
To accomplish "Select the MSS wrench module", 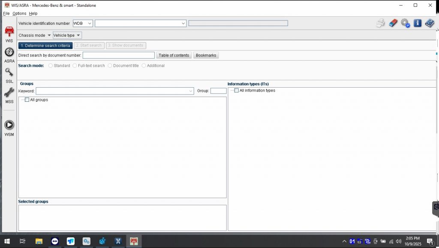I will 9,95.
